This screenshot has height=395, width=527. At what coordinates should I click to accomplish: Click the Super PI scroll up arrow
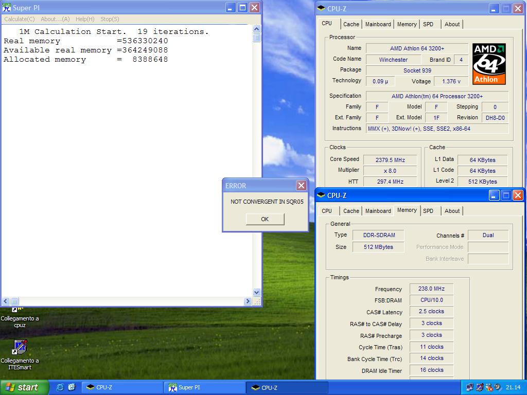tap(256, 29)
